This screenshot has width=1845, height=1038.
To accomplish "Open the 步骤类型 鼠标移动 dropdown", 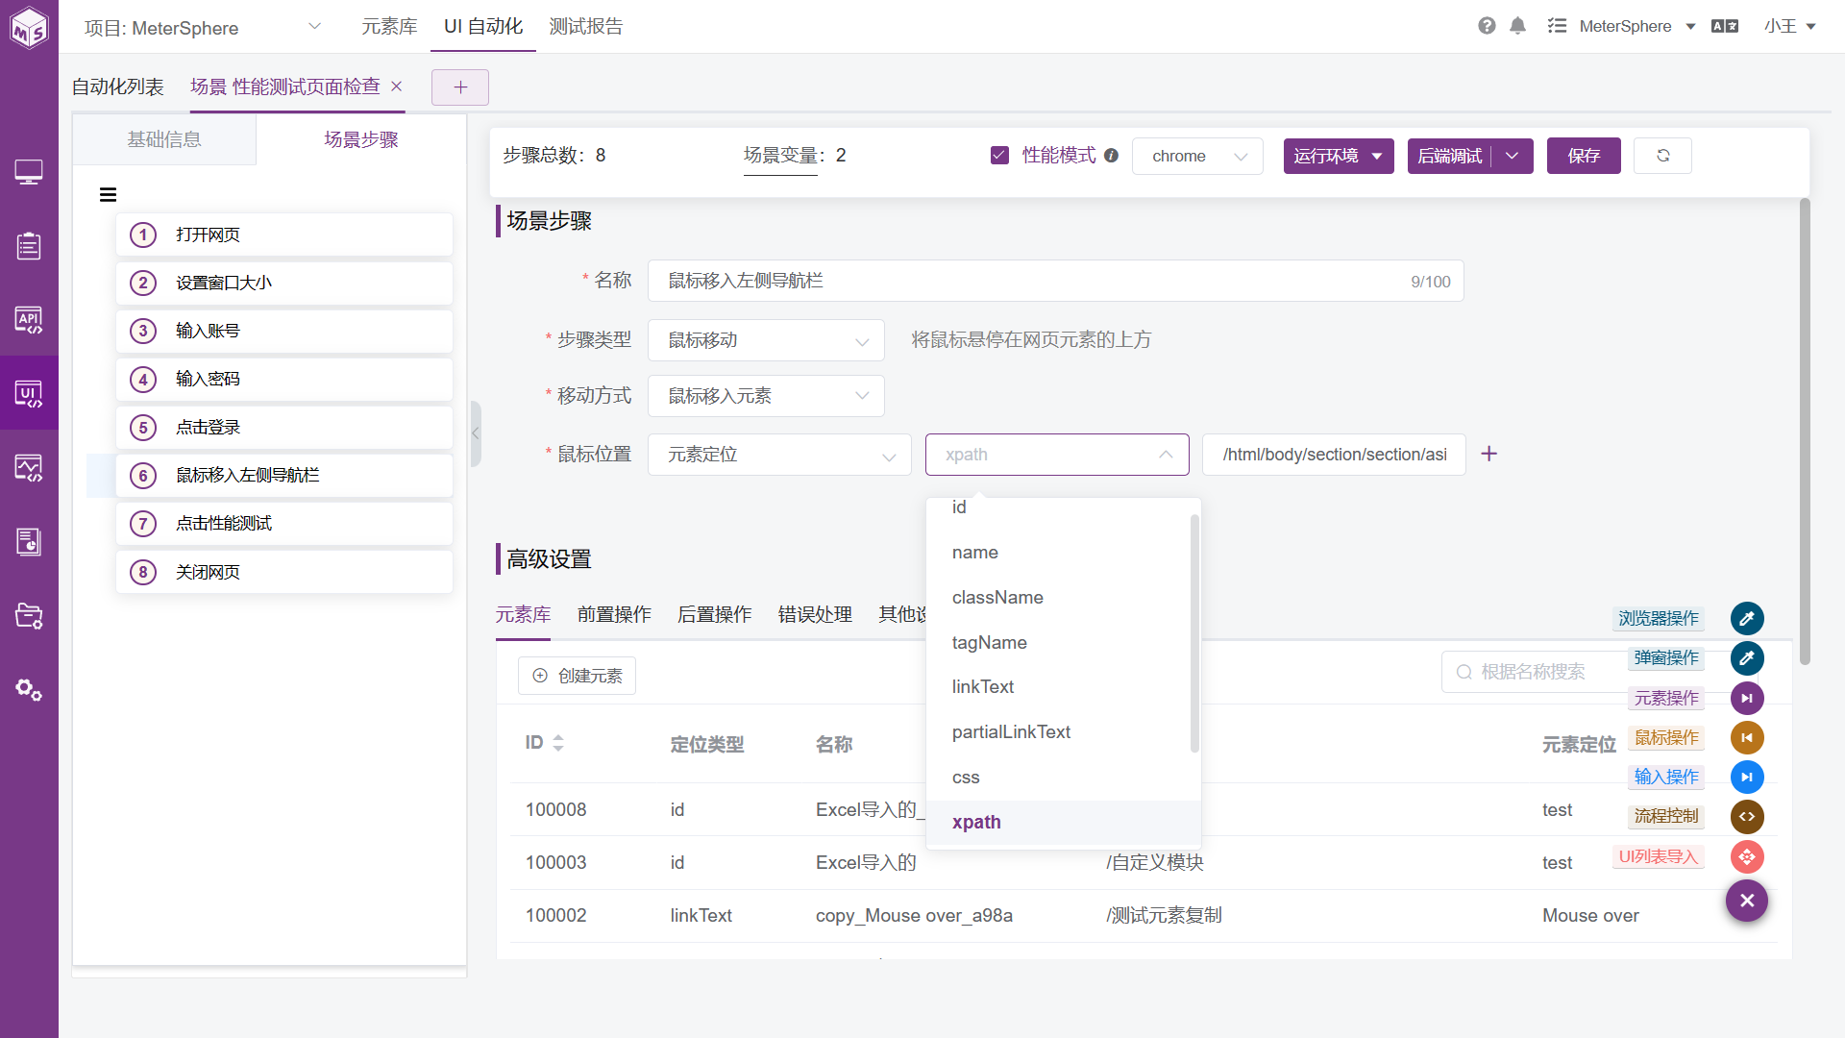I will click(766, 340).
